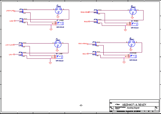
Task: Click the AKD4627-A-MAIN title block text
Action: [134, 105]
